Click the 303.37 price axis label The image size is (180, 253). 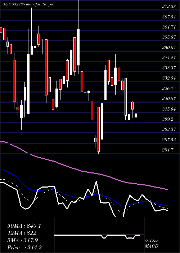point(169,129)
